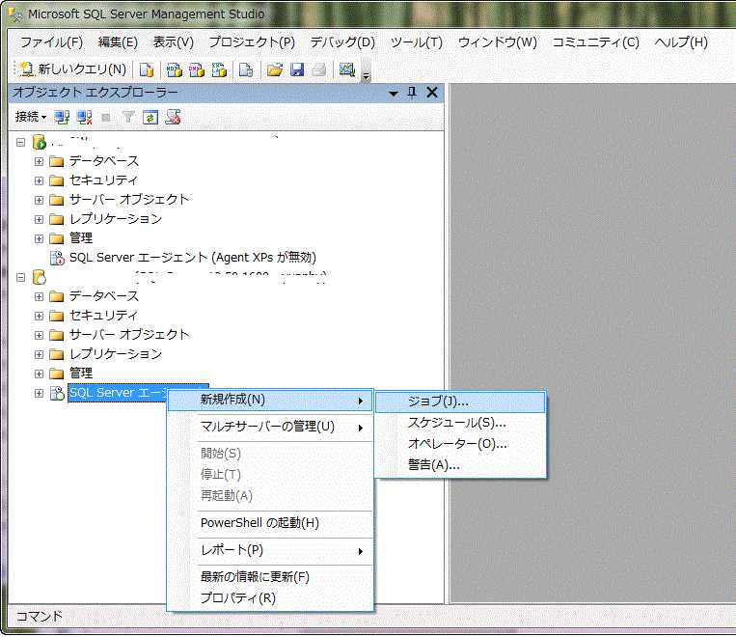Viewport: 736px width, 637px height.
Task: Open Object Explorer window position dropdown arrow
Action: [x=394, y=94]
